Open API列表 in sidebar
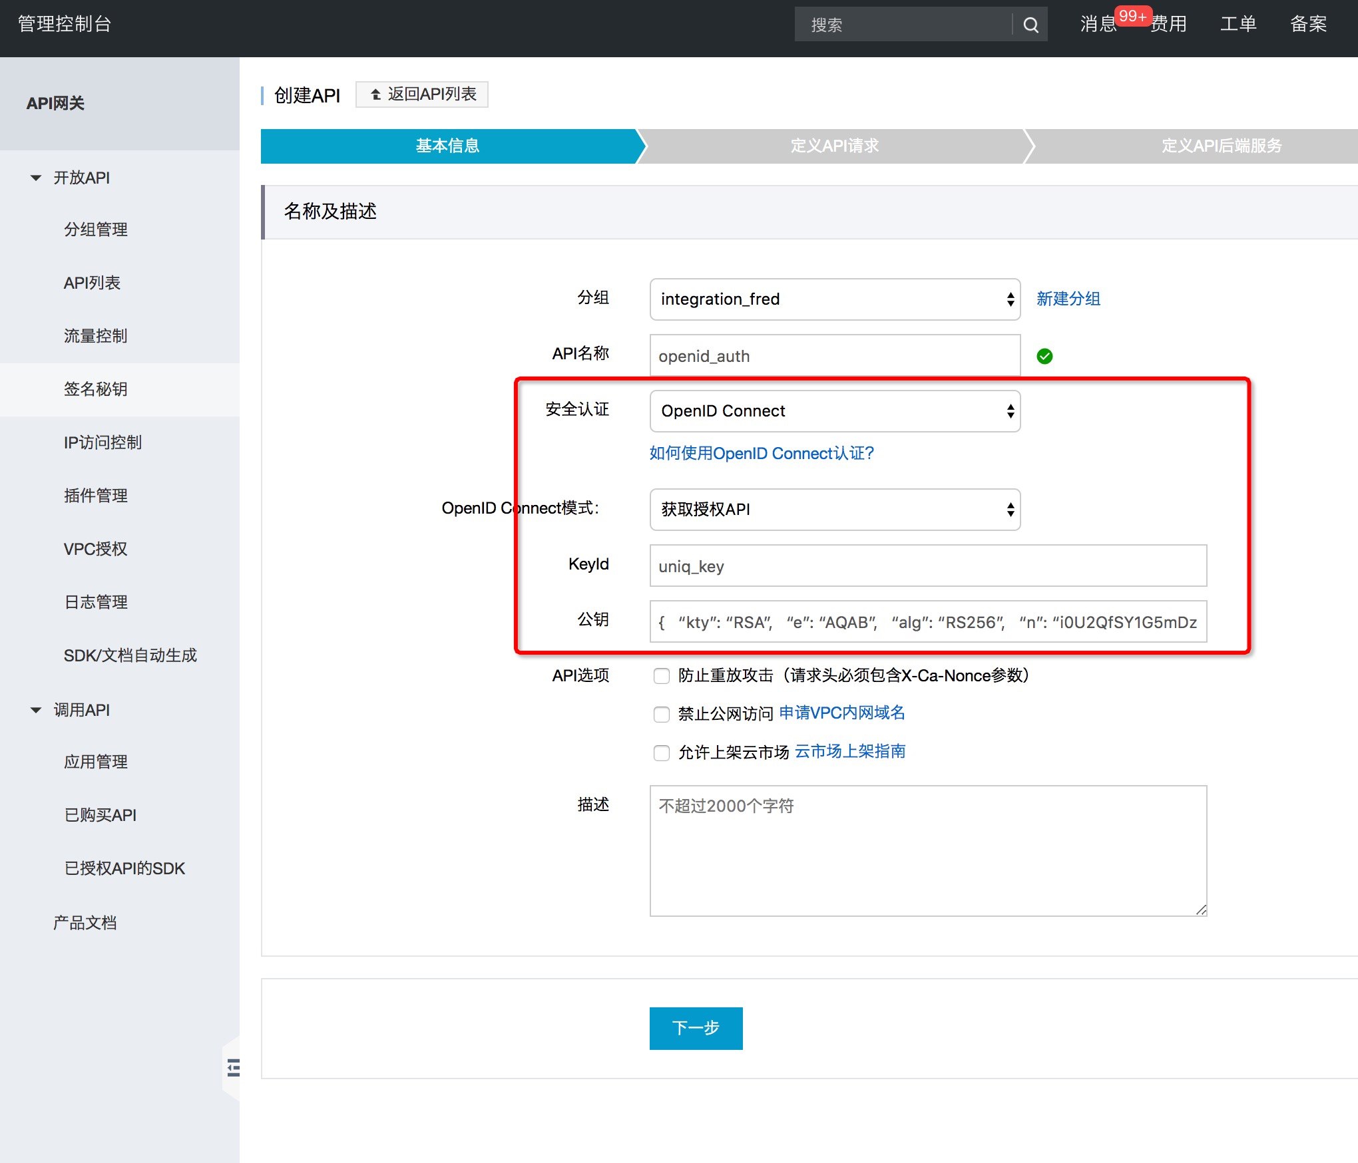 click(92, 283)
